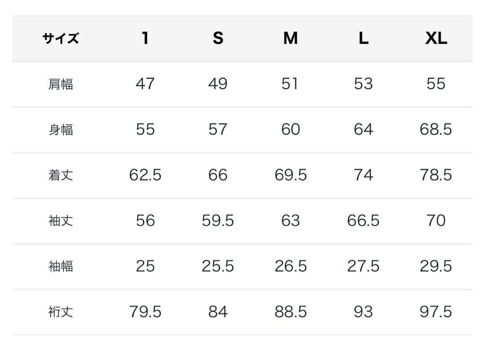Select the 裄丈 row label
This screenshot has width=485, height=353.
(x=61, y=312)
